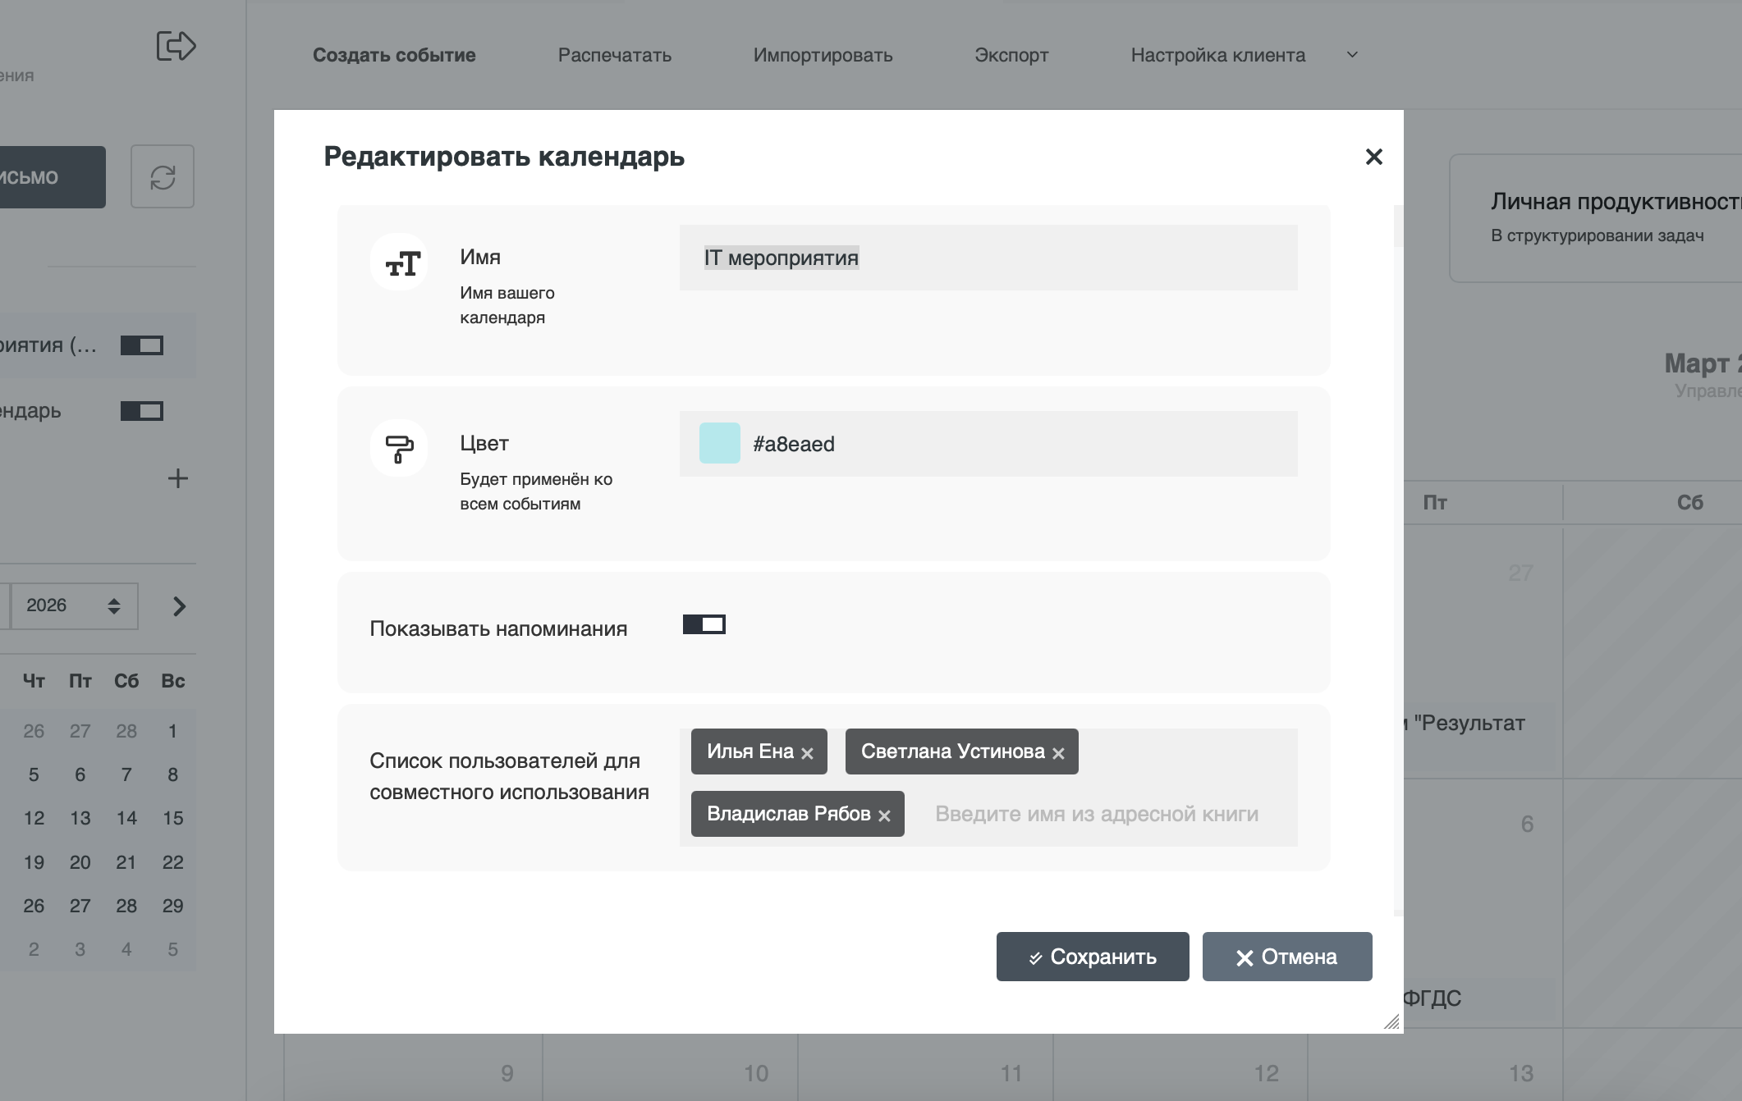Go to next month in mini calendar
The height and width of the screenshot is (1101, 1742).
point(179,606)
